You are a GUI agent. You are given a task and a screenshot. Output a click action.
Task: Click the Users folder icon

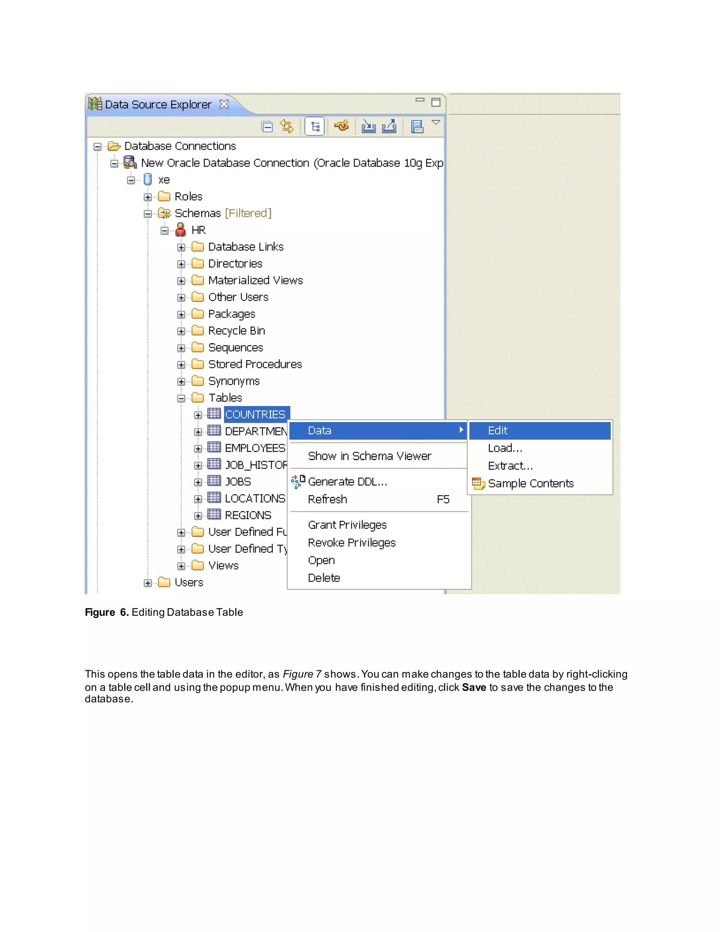click(x=164, y=582)
